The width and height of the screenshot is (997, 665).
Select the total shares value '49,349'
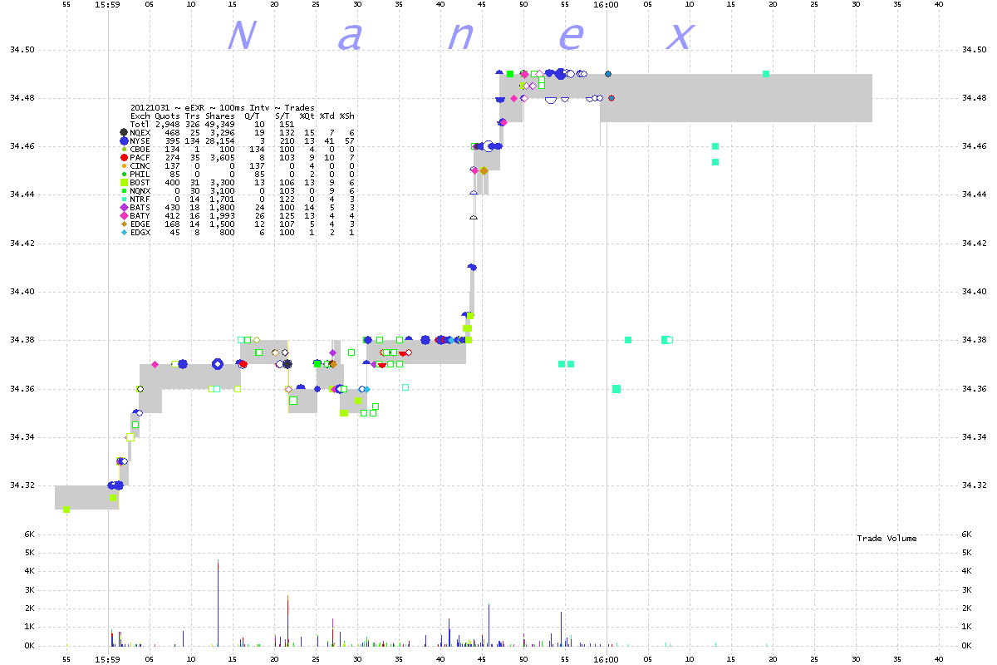220,124
